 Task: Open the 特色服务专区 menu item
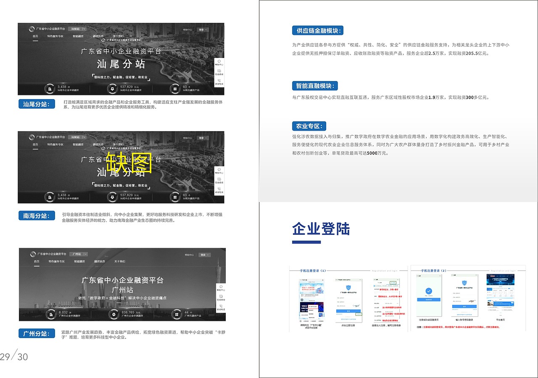tap(56, 262)
